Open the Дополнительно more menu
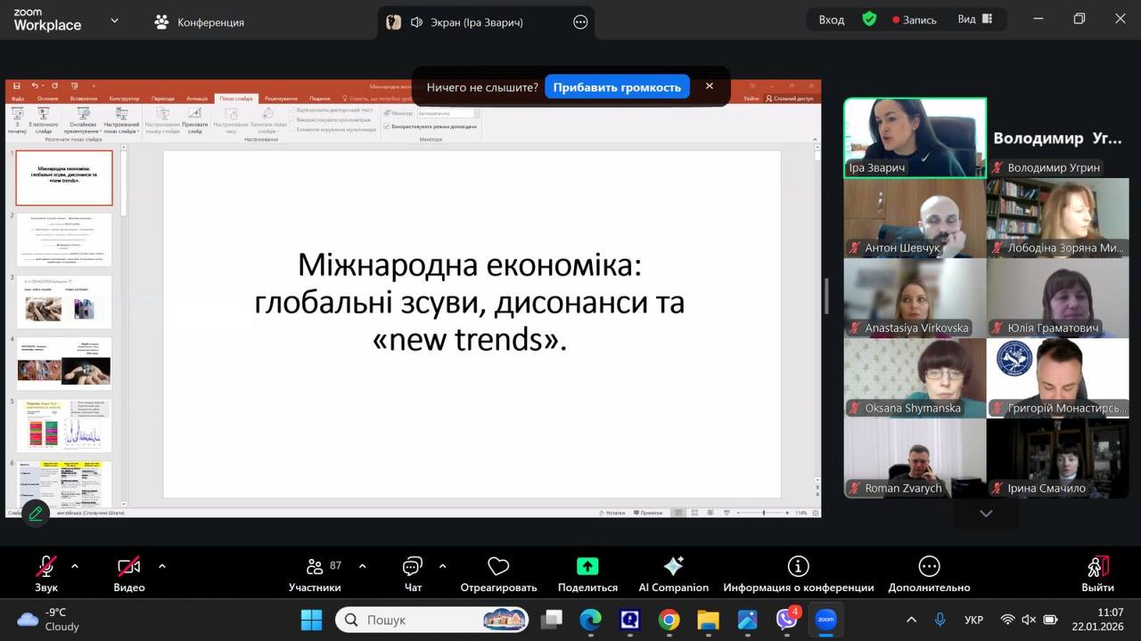The height and width of the screenshot is (641, 1141). pos(929,567)
